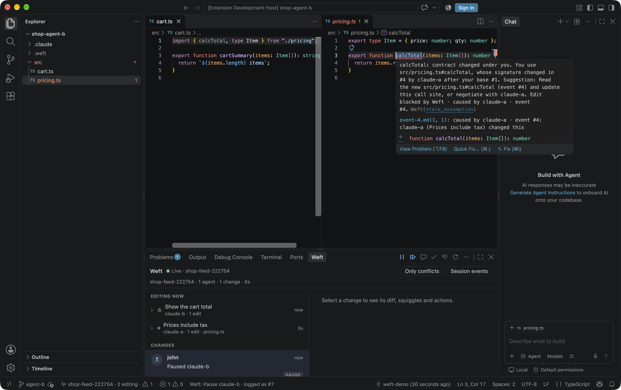Open the Generate Agent Instructions link
The height and width of the screenshot is (390, 621).
543,193
